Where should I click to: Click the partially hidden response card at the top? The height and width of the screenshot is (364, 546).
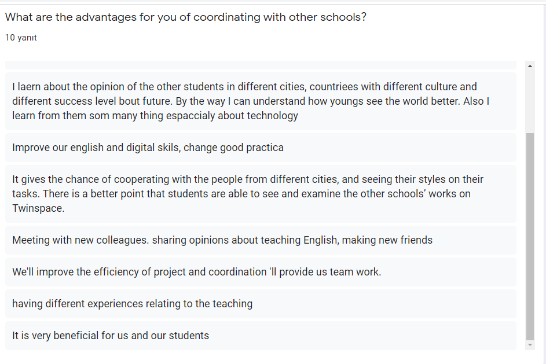(x=261, y=65)
